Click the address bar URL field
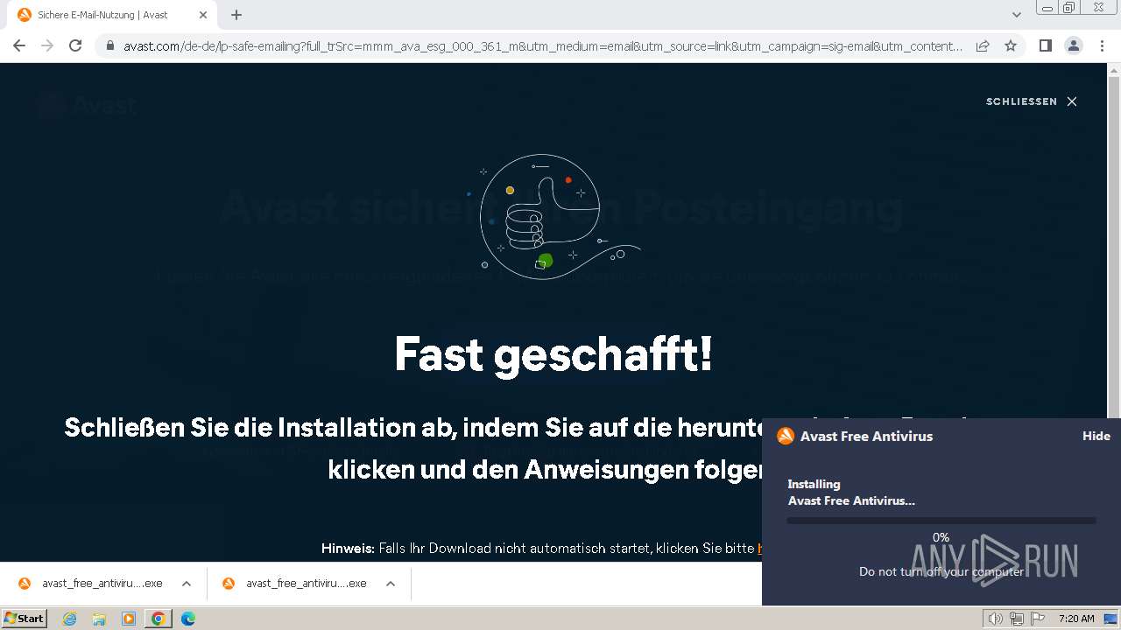Screen dimensions: 1121x630 pyautogui.click(x=543, y=46)
